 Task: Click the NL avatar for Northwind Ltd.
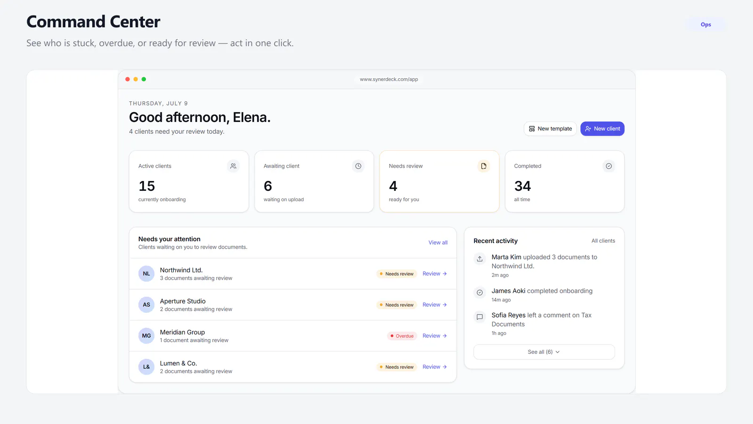tap(146, 274)
